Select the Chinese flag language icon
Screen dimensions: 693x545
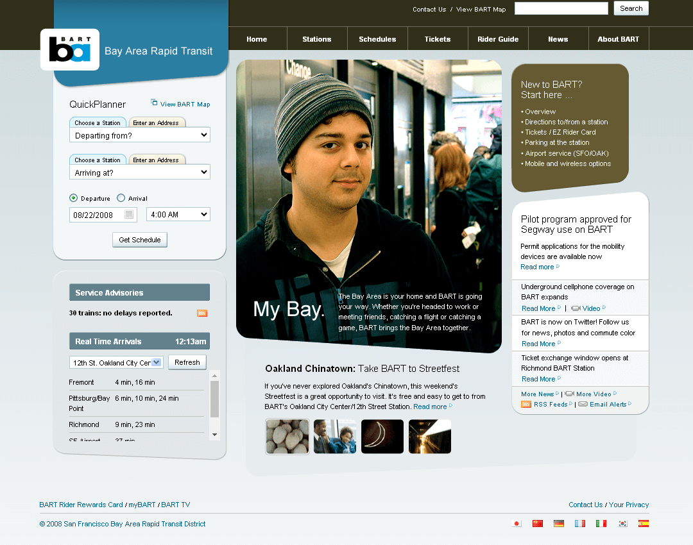point(538,523)
